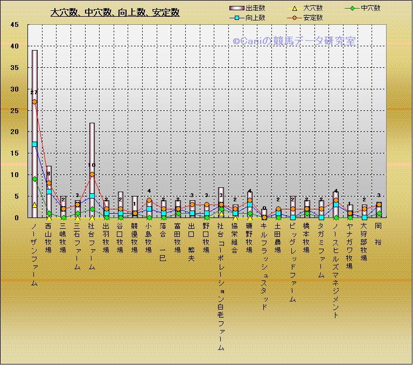Screen dimensions: 413x365
Task: Click the 向上数 cyan square legend marker
Action: click(237, 18)
